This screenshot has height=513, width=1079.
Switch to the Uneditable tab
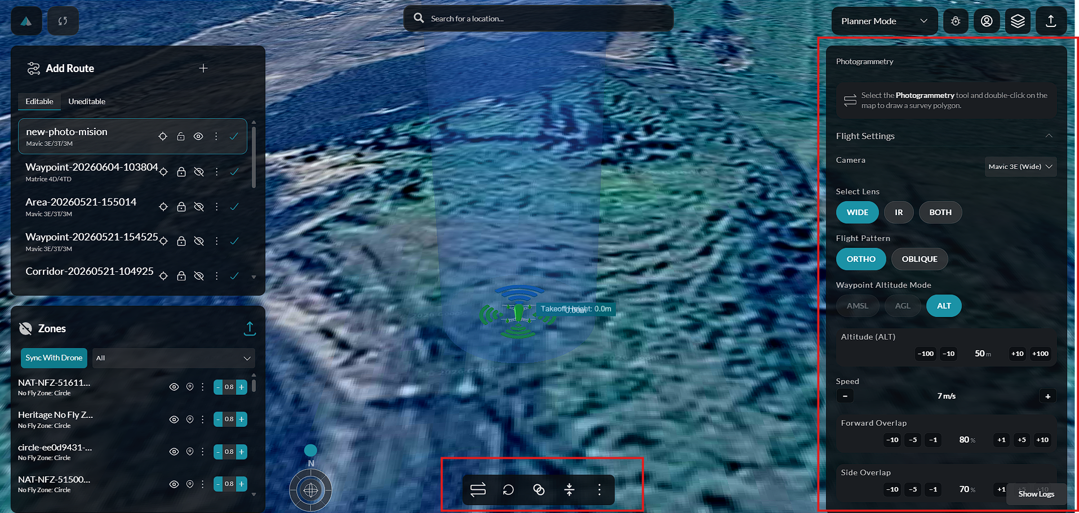tap(87, 101)
